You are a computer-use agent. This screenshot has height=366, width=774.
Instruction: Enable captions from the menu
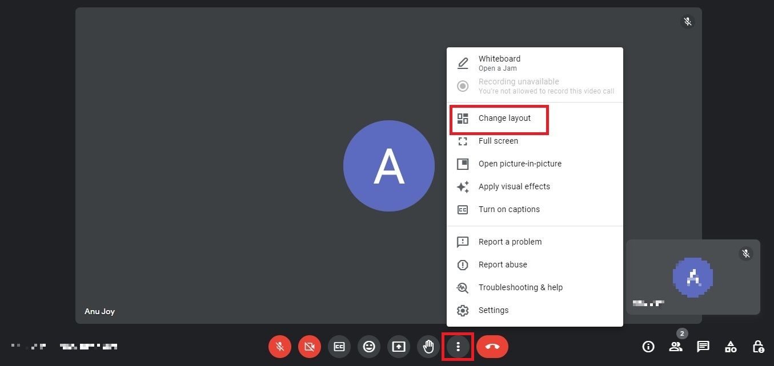(508, 209)
